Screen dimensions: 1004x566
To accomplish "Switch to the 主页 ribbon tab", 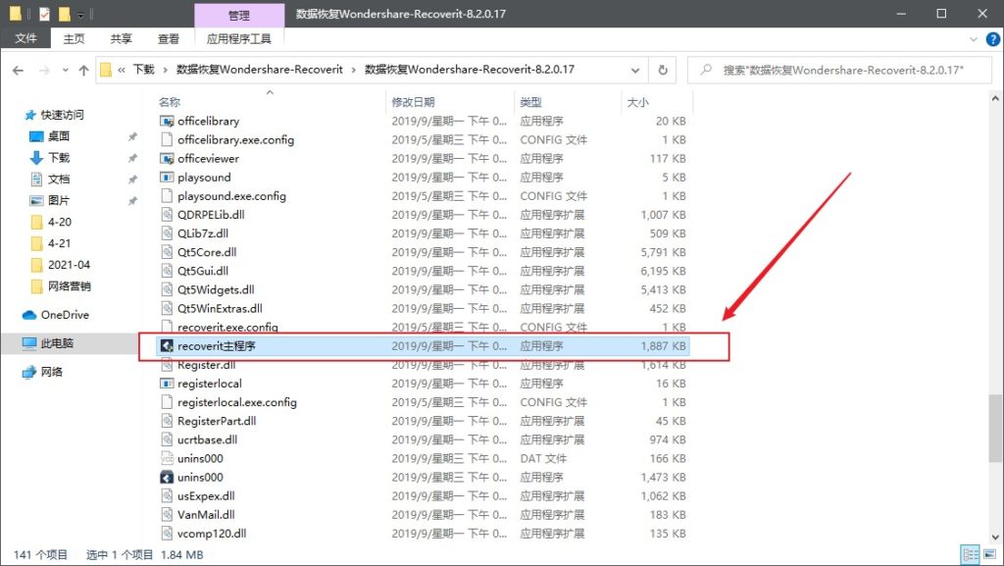I will click(74, 39).
